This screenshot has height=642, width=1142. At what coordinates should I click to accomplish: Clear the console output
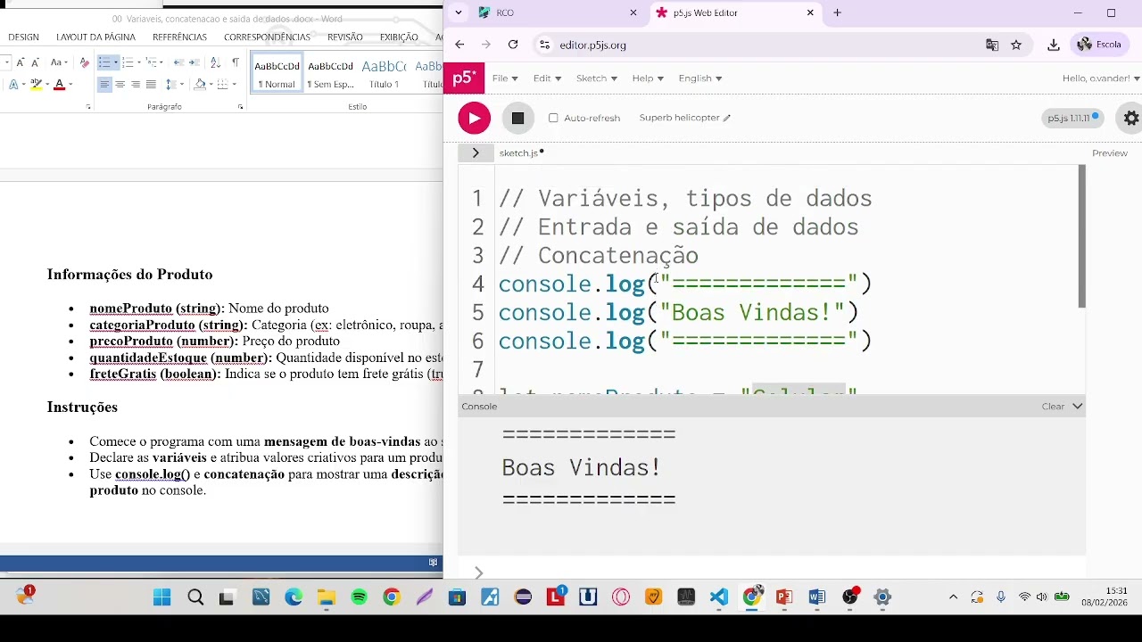click(x=1053, y=407)
